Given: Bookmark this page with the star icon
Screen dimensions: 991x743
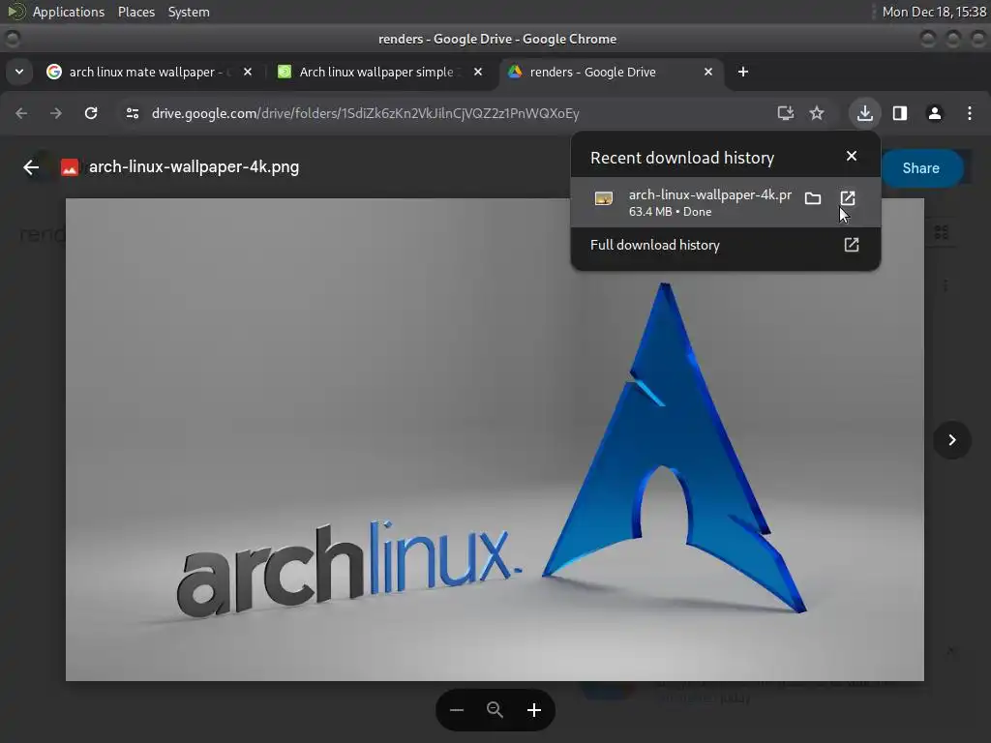Looking at the screenshot, I should [817, 113].
